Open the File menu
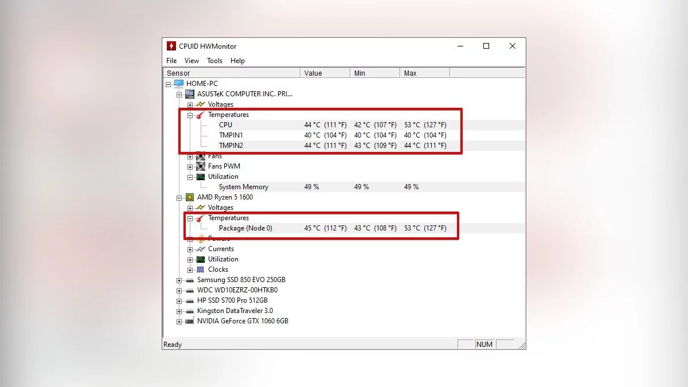Viewport: 688px width, 387px height. click(x=171, y=61)
